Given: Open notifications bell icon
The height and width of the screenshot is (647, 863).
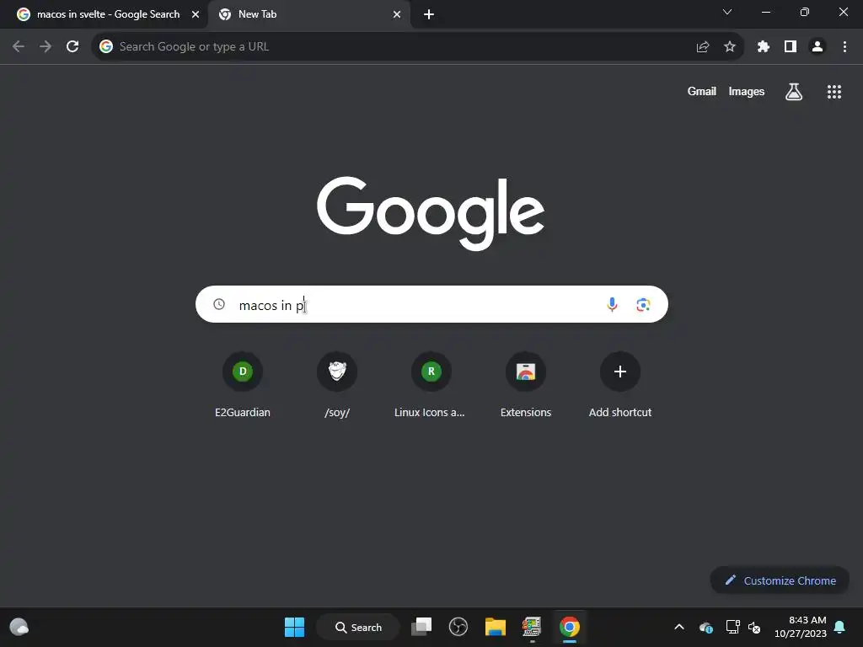Looking at the screenshot, I should coord(840,627).
